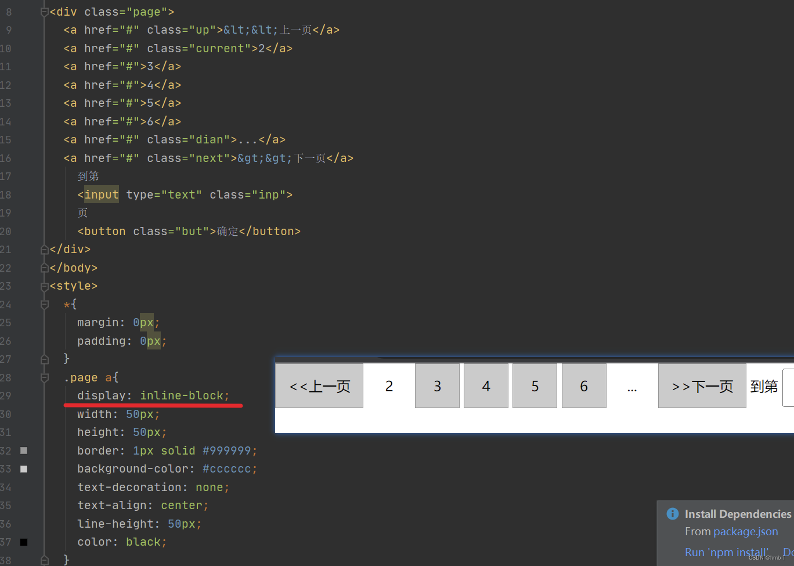794x566 pixels.
Task: Click Run 'npm install' link
Action: tap(727, 552)
